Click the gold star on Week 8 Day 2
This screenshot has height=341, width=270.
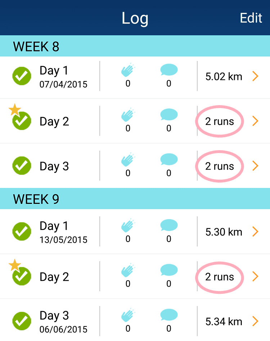[15, 109]
